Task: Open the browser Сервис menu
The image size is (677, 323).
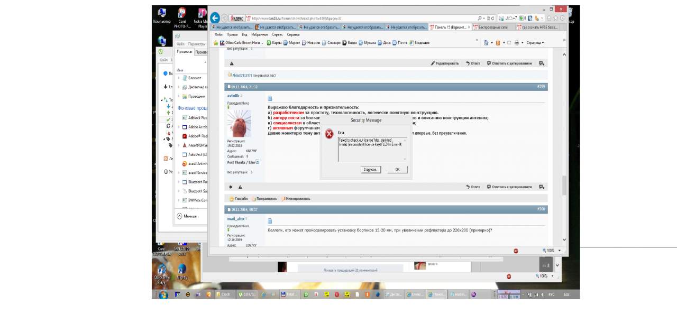Action: (x=277, y=34)
